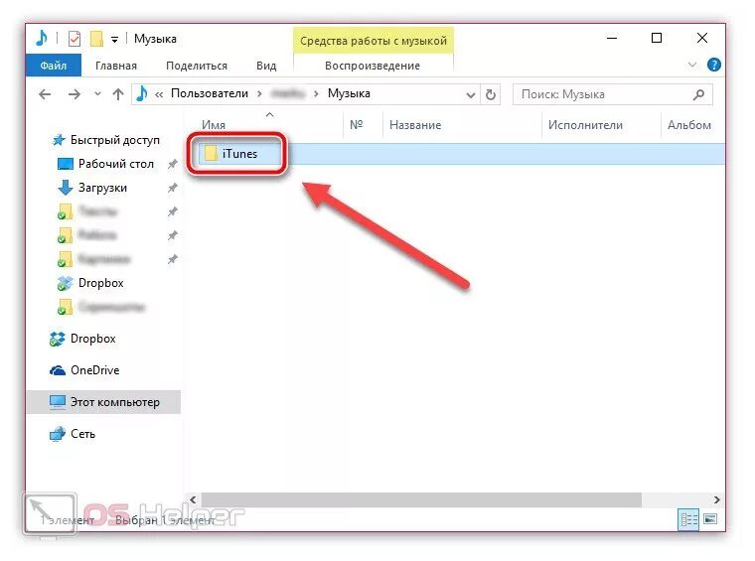The height and width of the screenshot is (561, 755).
Task: Sort by the Имя column header
Action: pos(214,125)
